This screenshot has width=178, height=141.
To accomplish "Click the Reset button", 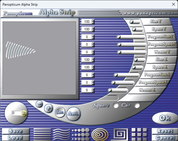I will click(x=165, y=131).
